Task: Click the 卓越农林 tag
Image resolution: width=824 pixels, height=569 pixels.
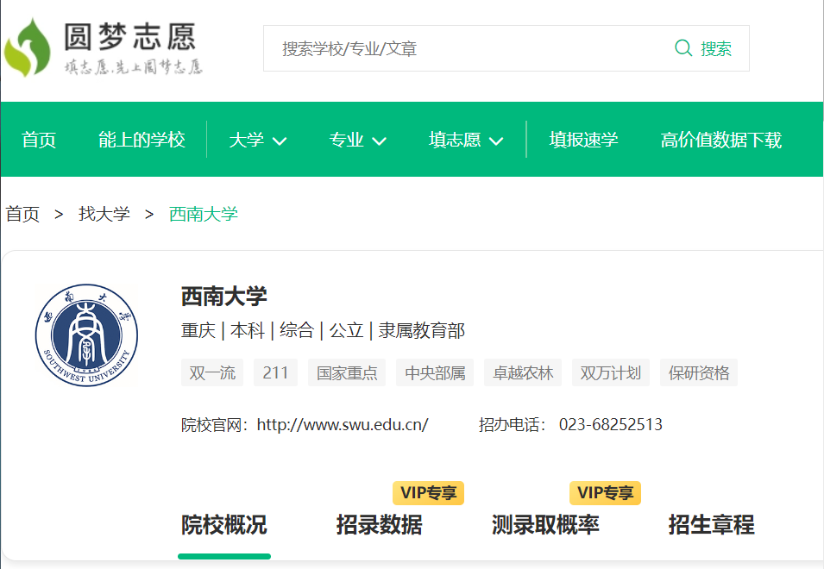Action: (x=523, y=372)
